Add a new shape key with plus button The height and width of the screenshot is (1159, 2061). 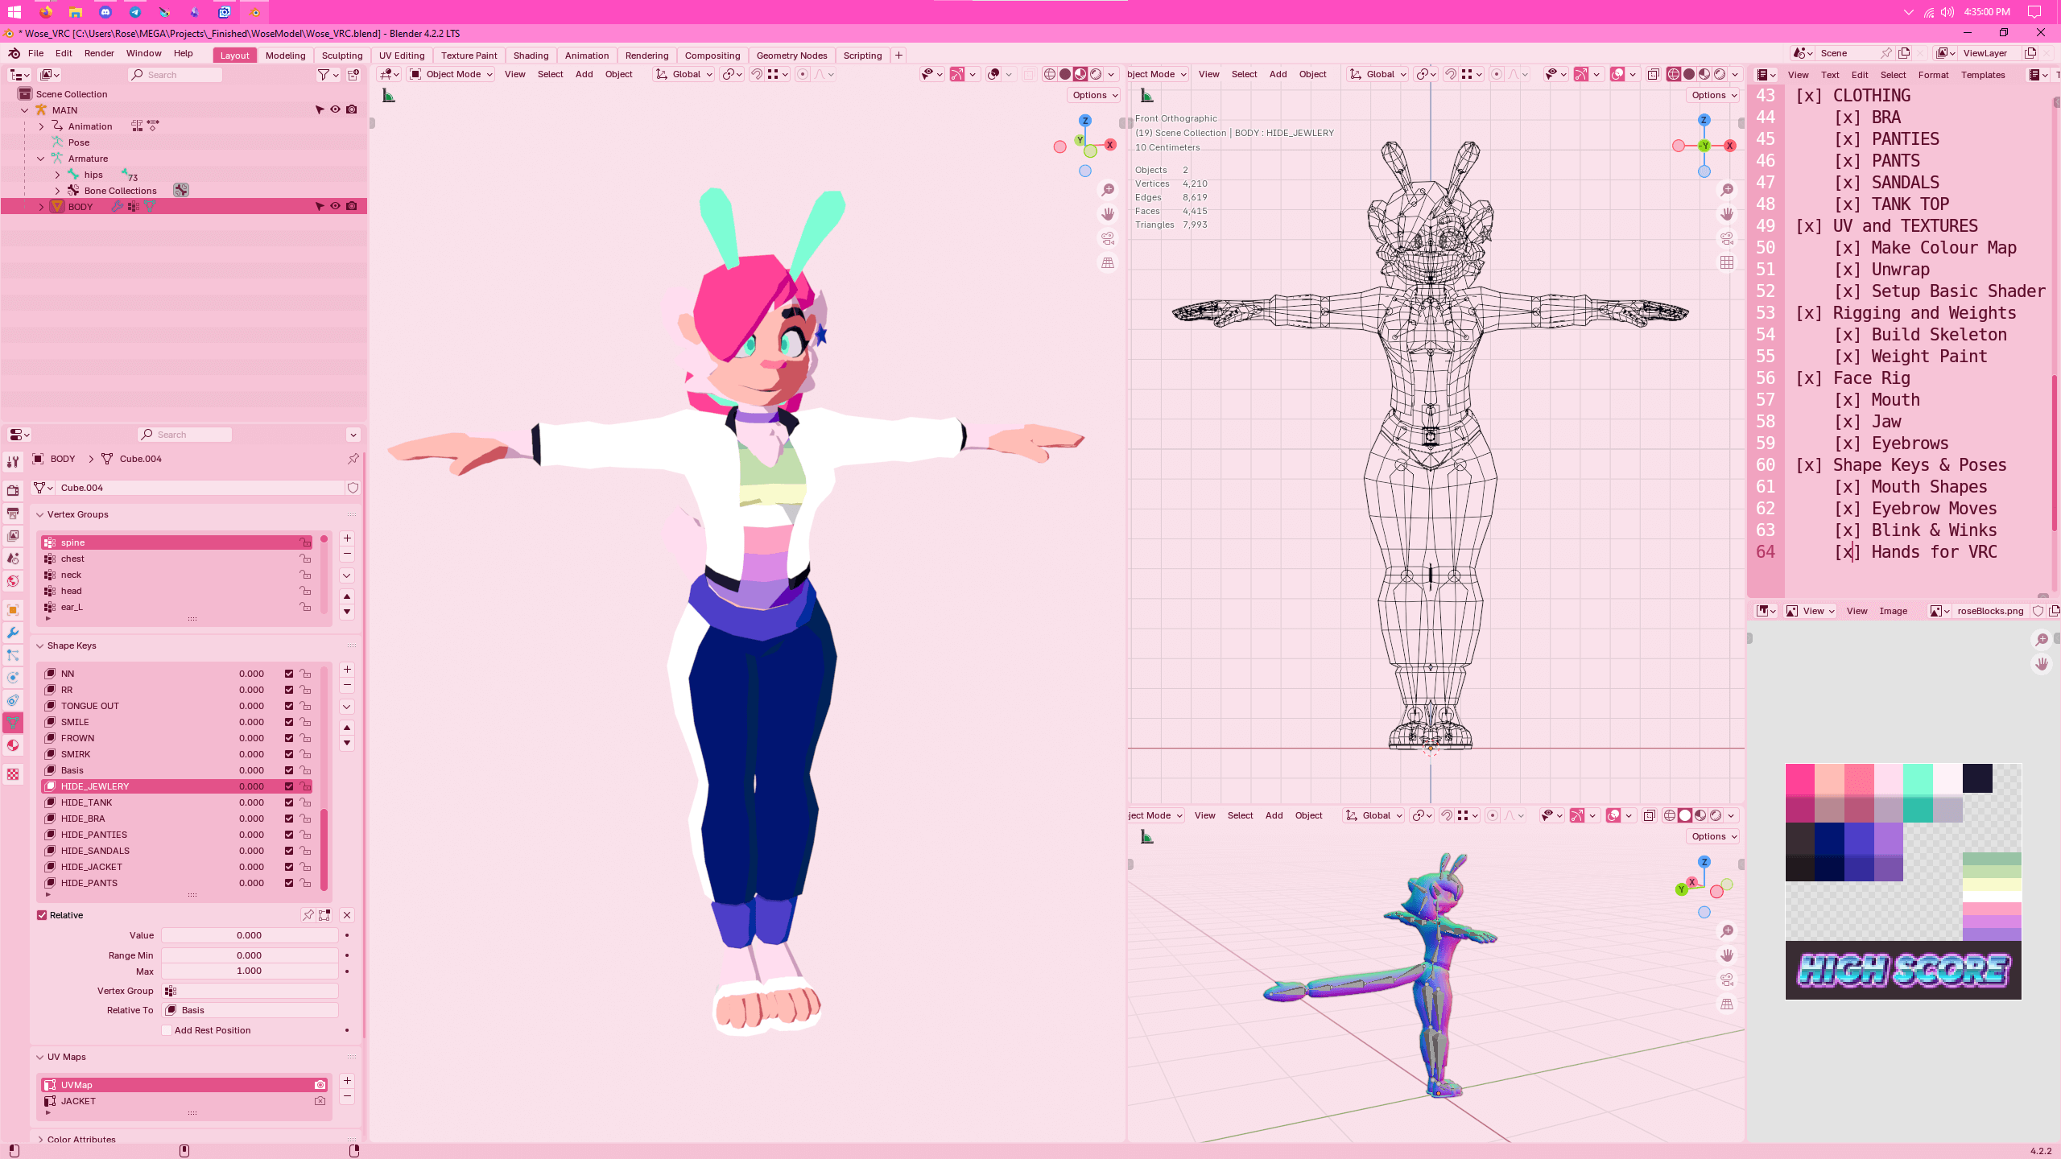point(347,670)
